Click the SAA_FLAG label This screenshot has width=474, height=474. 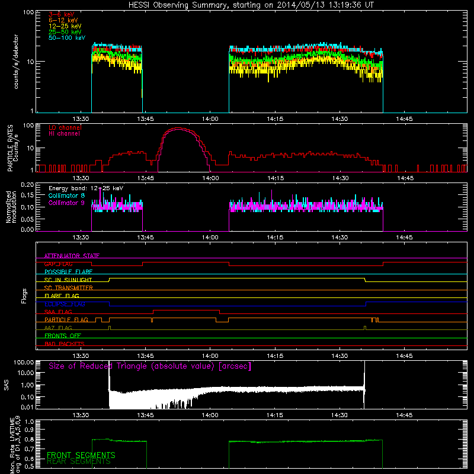click(x=58, y=312)
